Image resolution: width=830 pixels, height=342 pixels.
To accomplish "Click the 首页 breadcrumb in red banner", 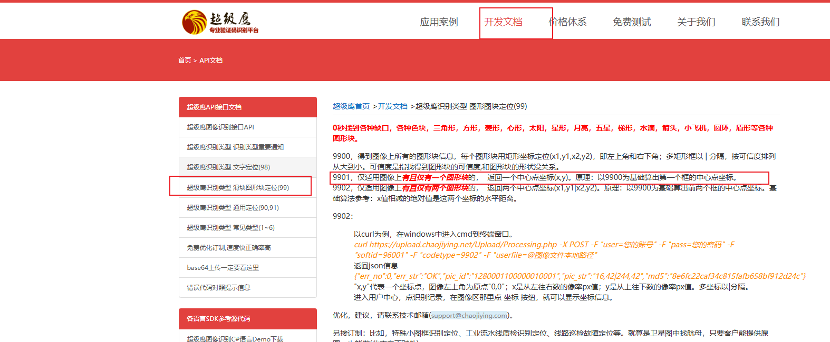I will click(185, 61).
